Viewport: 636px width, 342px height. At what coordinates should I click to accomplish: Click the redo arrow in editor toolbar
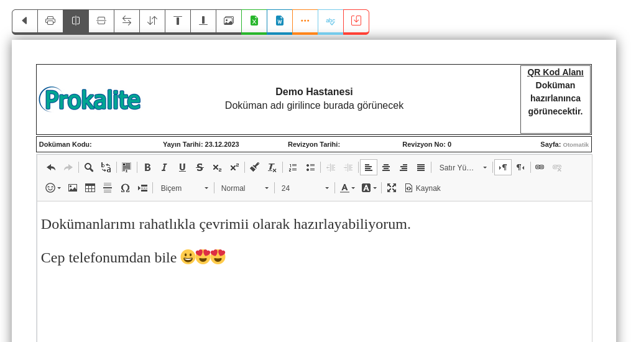tap(68, 167)
